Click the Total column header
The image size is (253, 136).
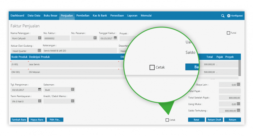pos(209,57)
